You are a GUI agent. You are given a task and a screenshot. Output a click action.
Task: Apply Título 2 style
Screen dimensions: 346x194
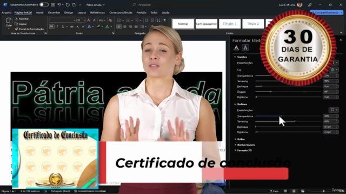[x=253, y=24]
